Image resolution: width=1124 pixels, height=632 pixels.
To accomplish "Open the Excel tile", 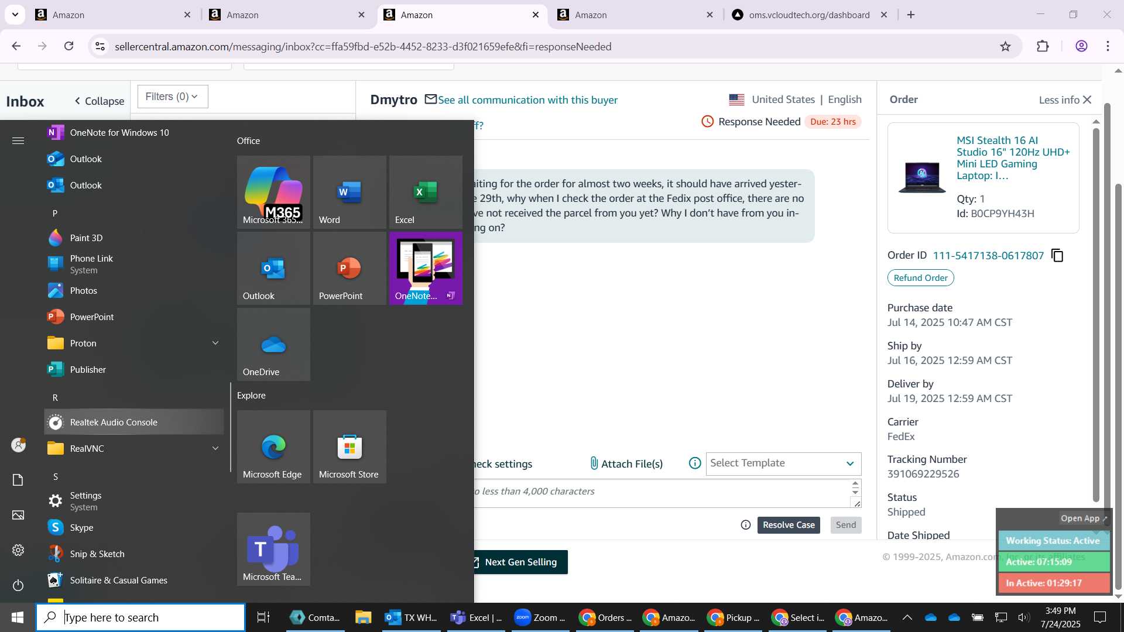I will [x=426, y=192].
